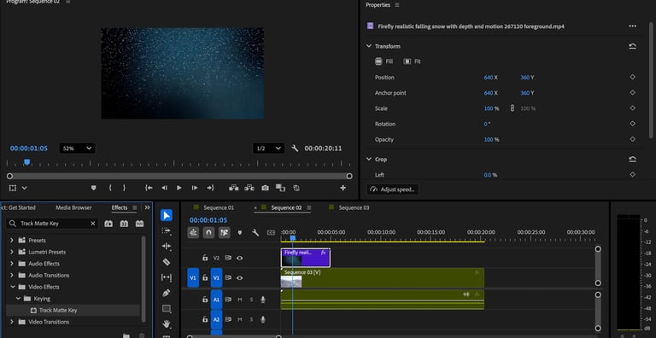Toggle Insert and overwrite sequences as nests
656x338 pixels.
[x=193, y=232]
